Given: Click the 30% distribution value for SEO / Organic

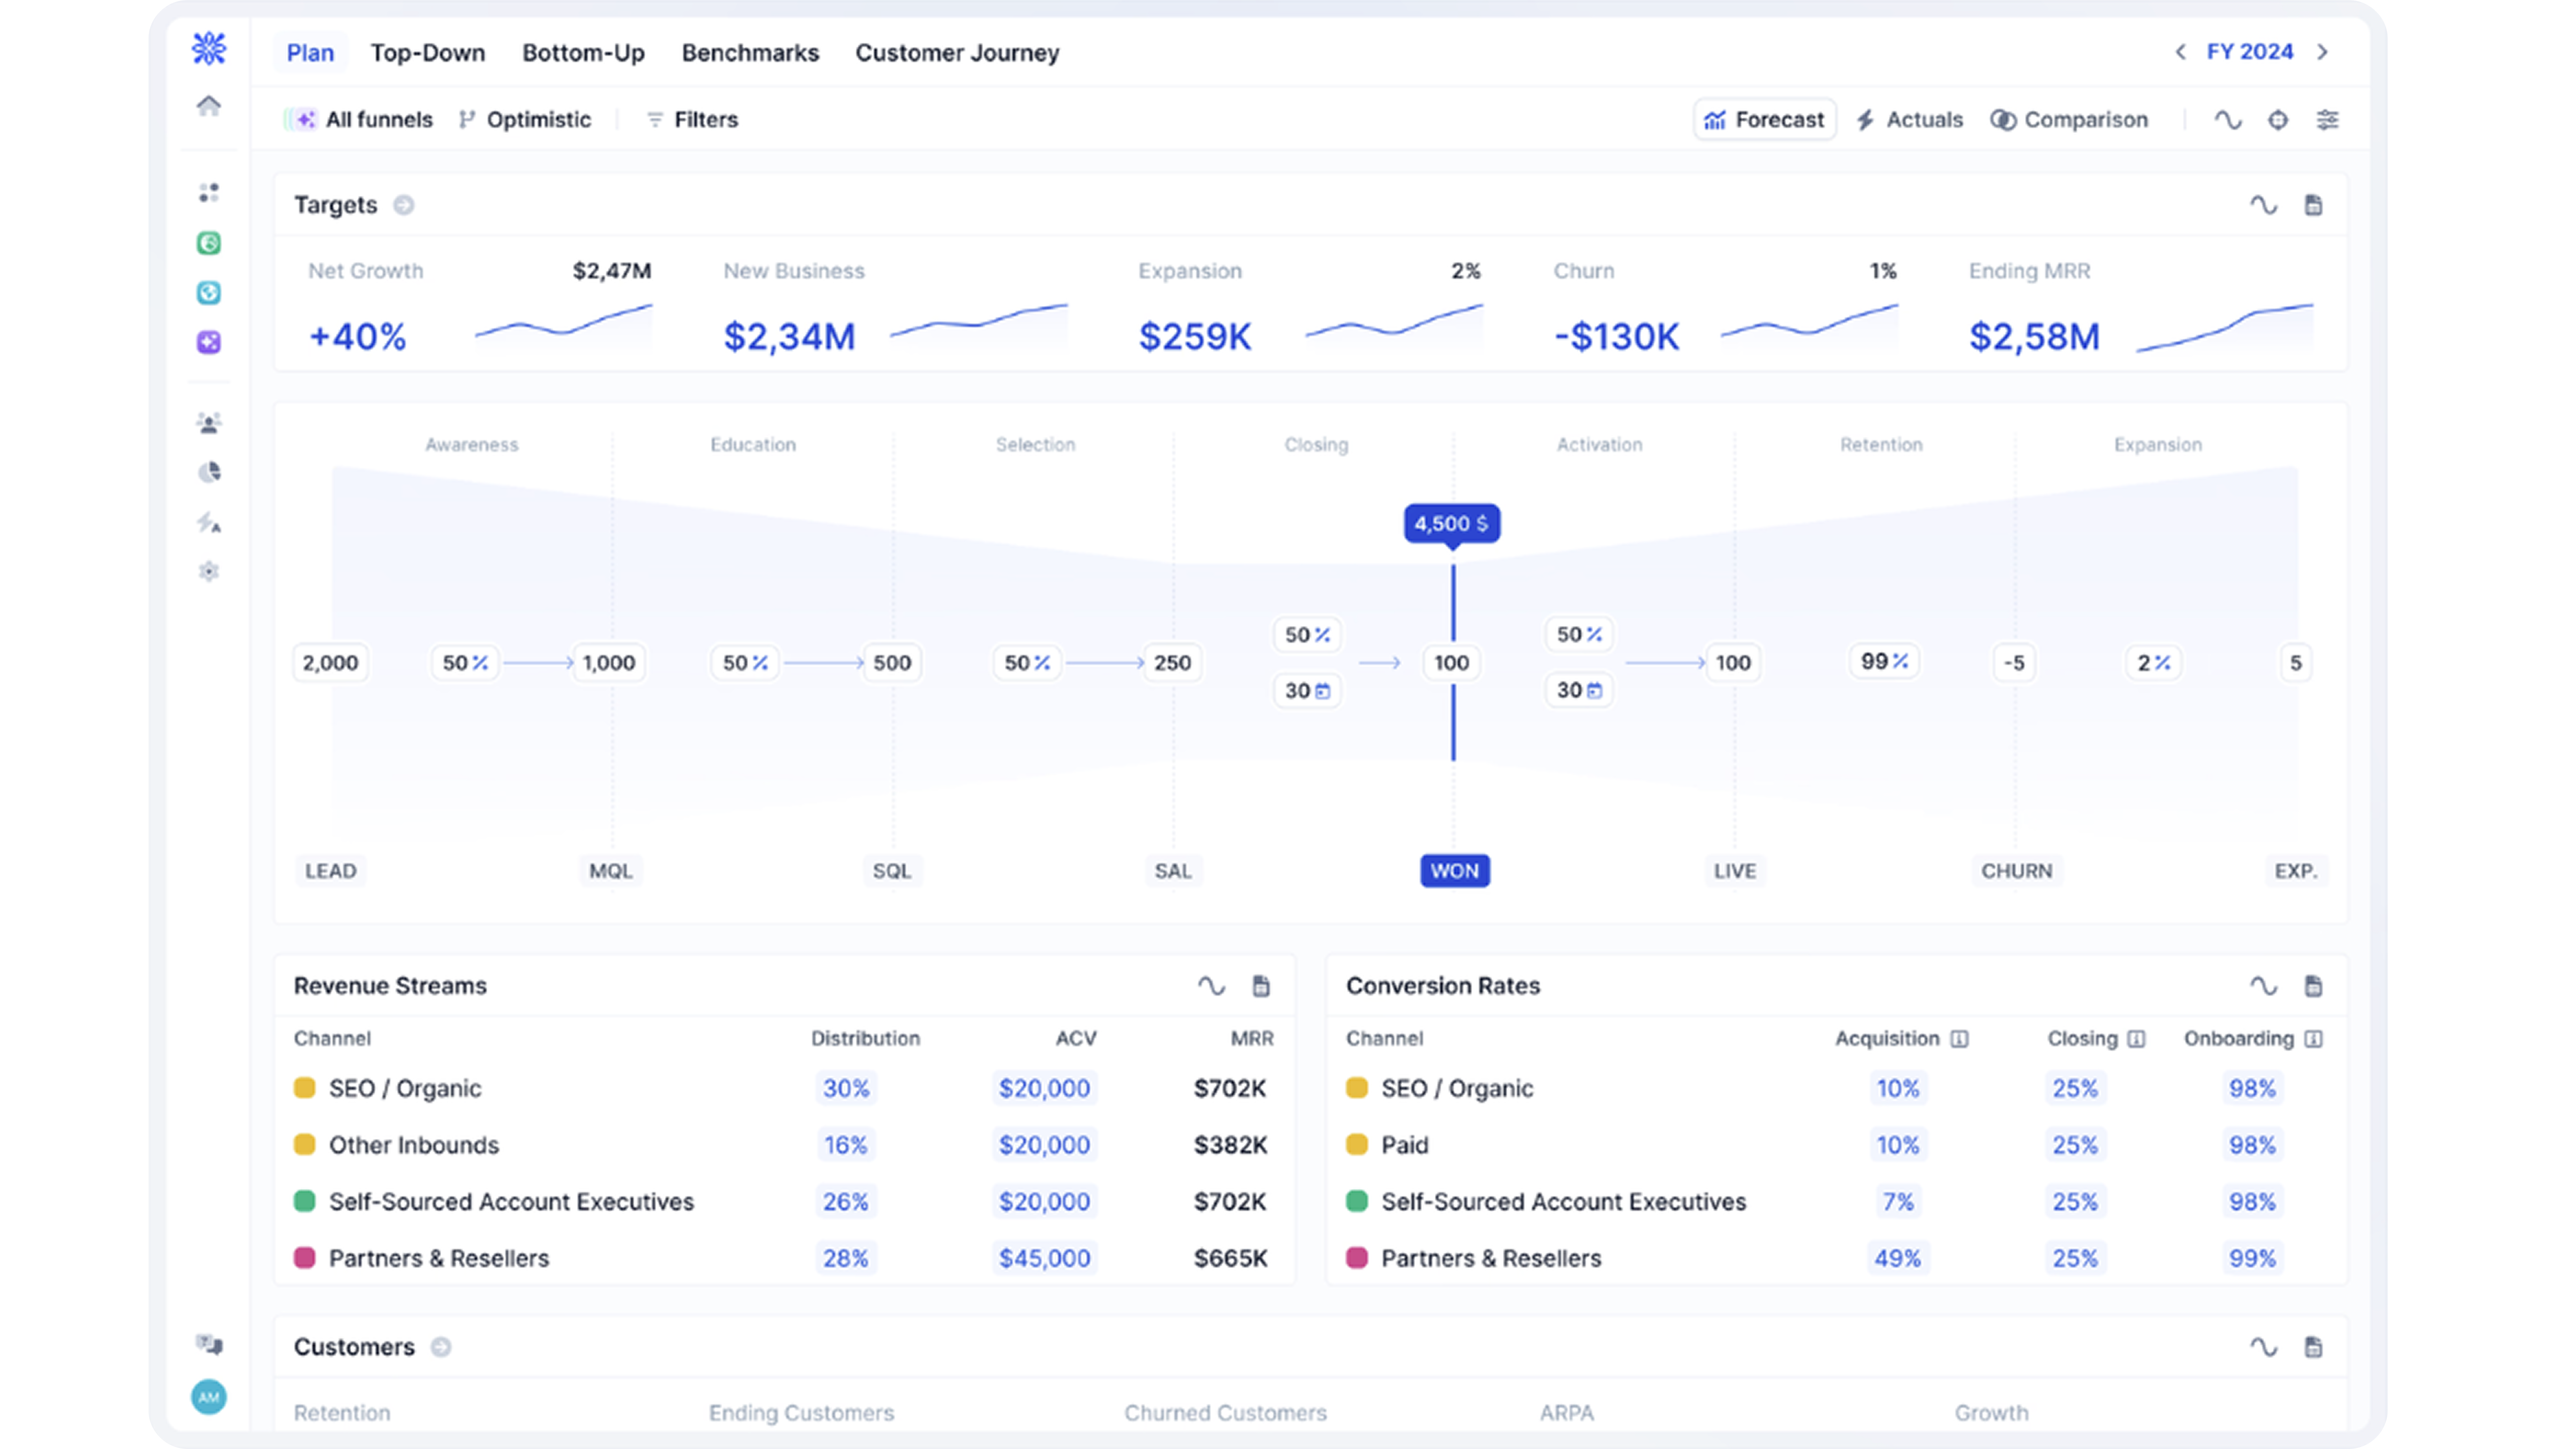Looking at the screenshot, I should coord(846,1088).
